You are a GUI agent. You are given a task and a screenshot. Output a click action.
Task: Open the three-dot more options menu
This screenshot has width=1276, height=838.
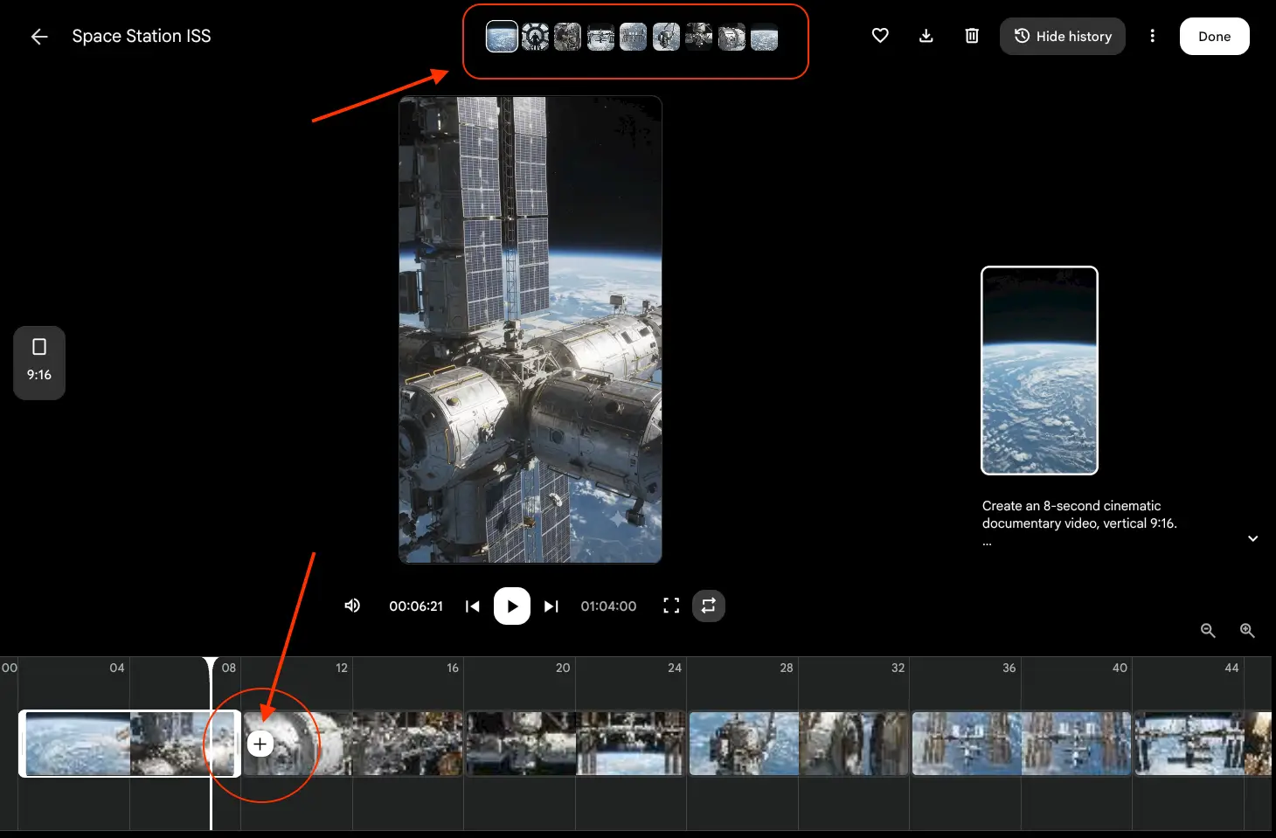click(1153, 36)
